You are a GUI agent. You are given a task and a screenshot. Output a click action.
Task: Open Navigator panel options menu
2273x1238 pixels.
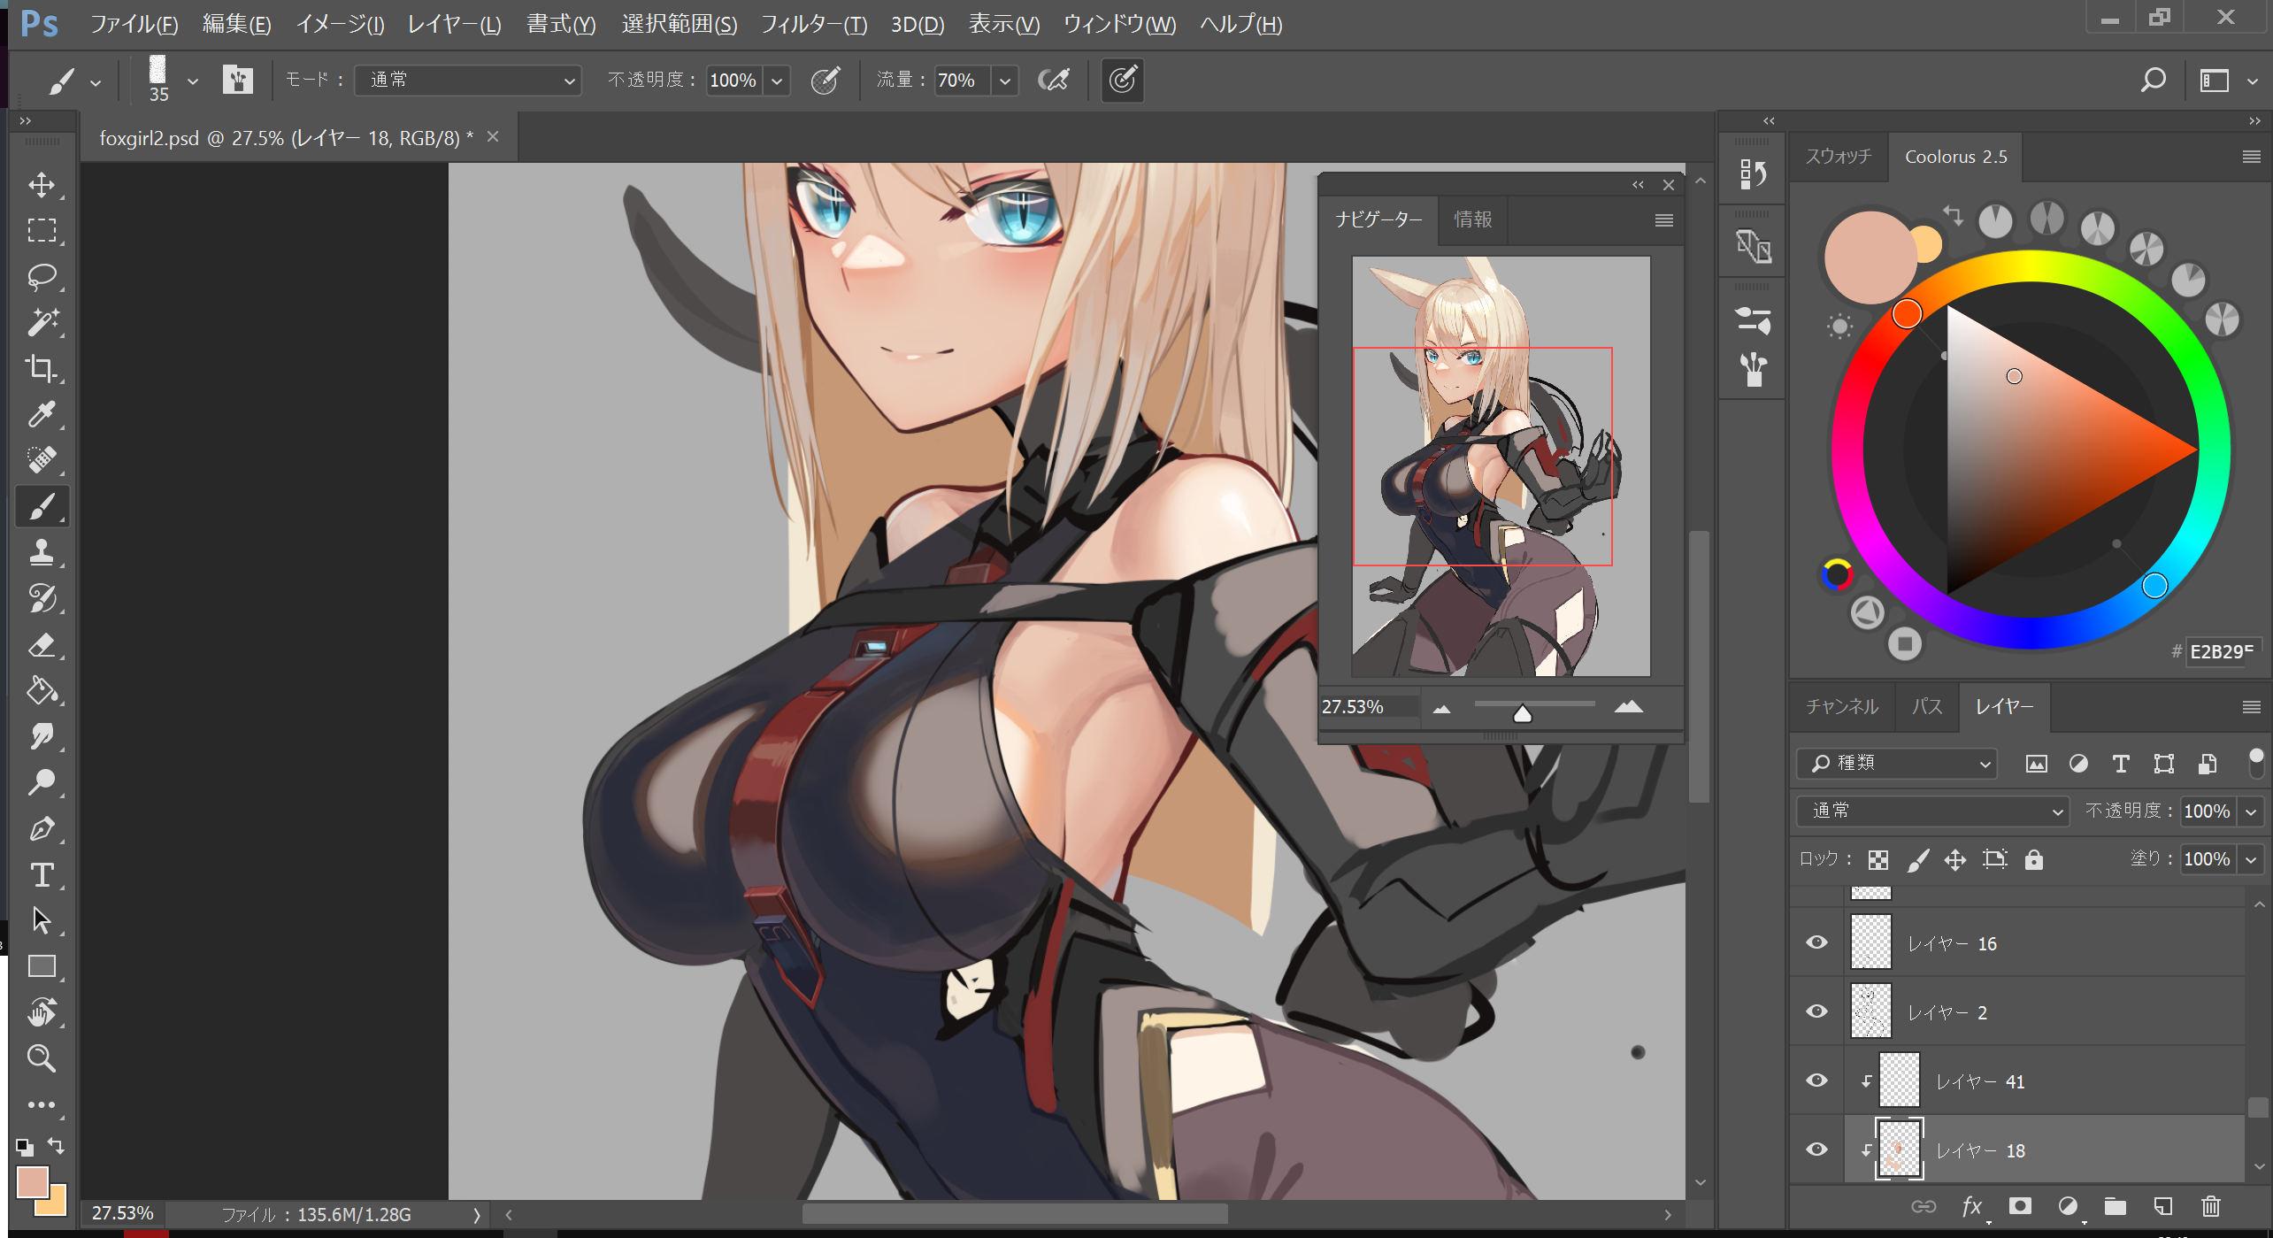1663,220
